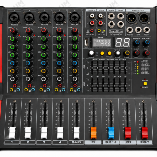Click the LEFT equalizer 1K slider
The image size is (157, 157).
point(109,68)
